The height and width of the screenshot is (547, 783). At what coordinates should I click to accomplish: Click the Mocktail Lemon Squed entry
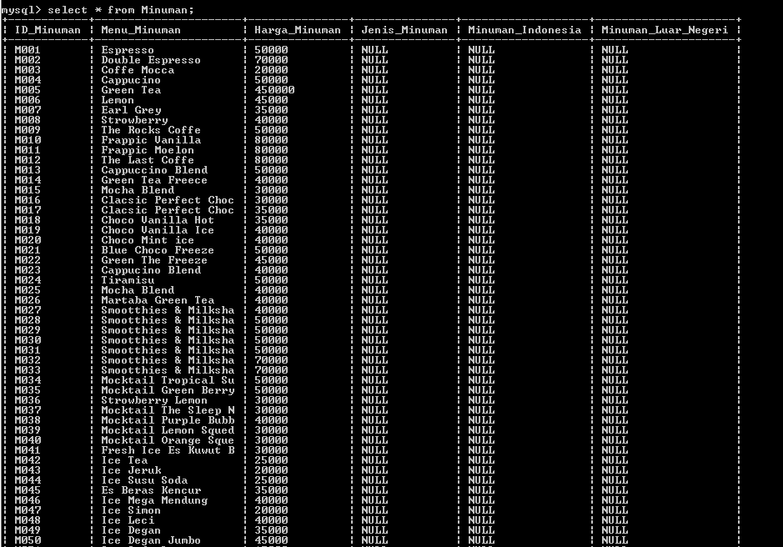coord(168,430)
